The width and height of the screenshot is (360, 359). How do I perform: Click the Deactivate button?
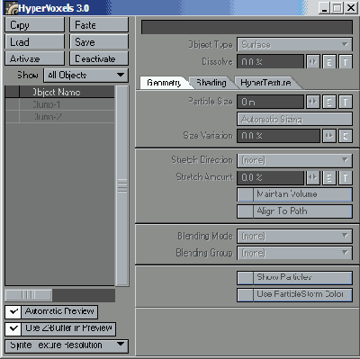99,58
